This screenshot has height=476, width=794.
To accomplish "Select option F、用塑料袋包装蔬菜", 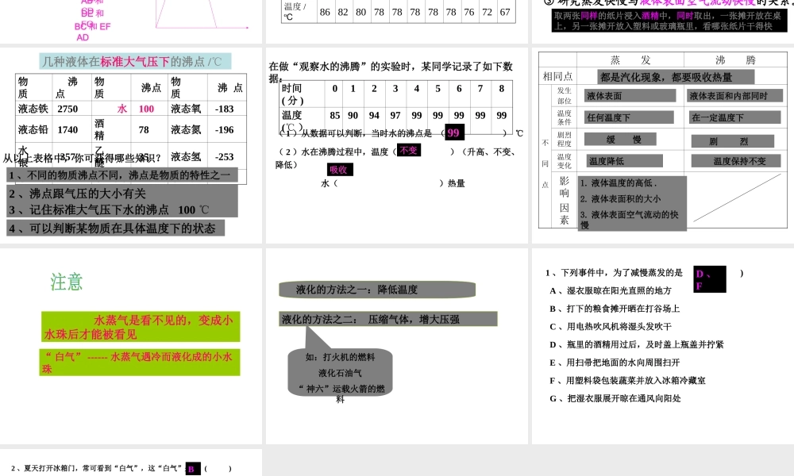I will click(x=628, y=381).
